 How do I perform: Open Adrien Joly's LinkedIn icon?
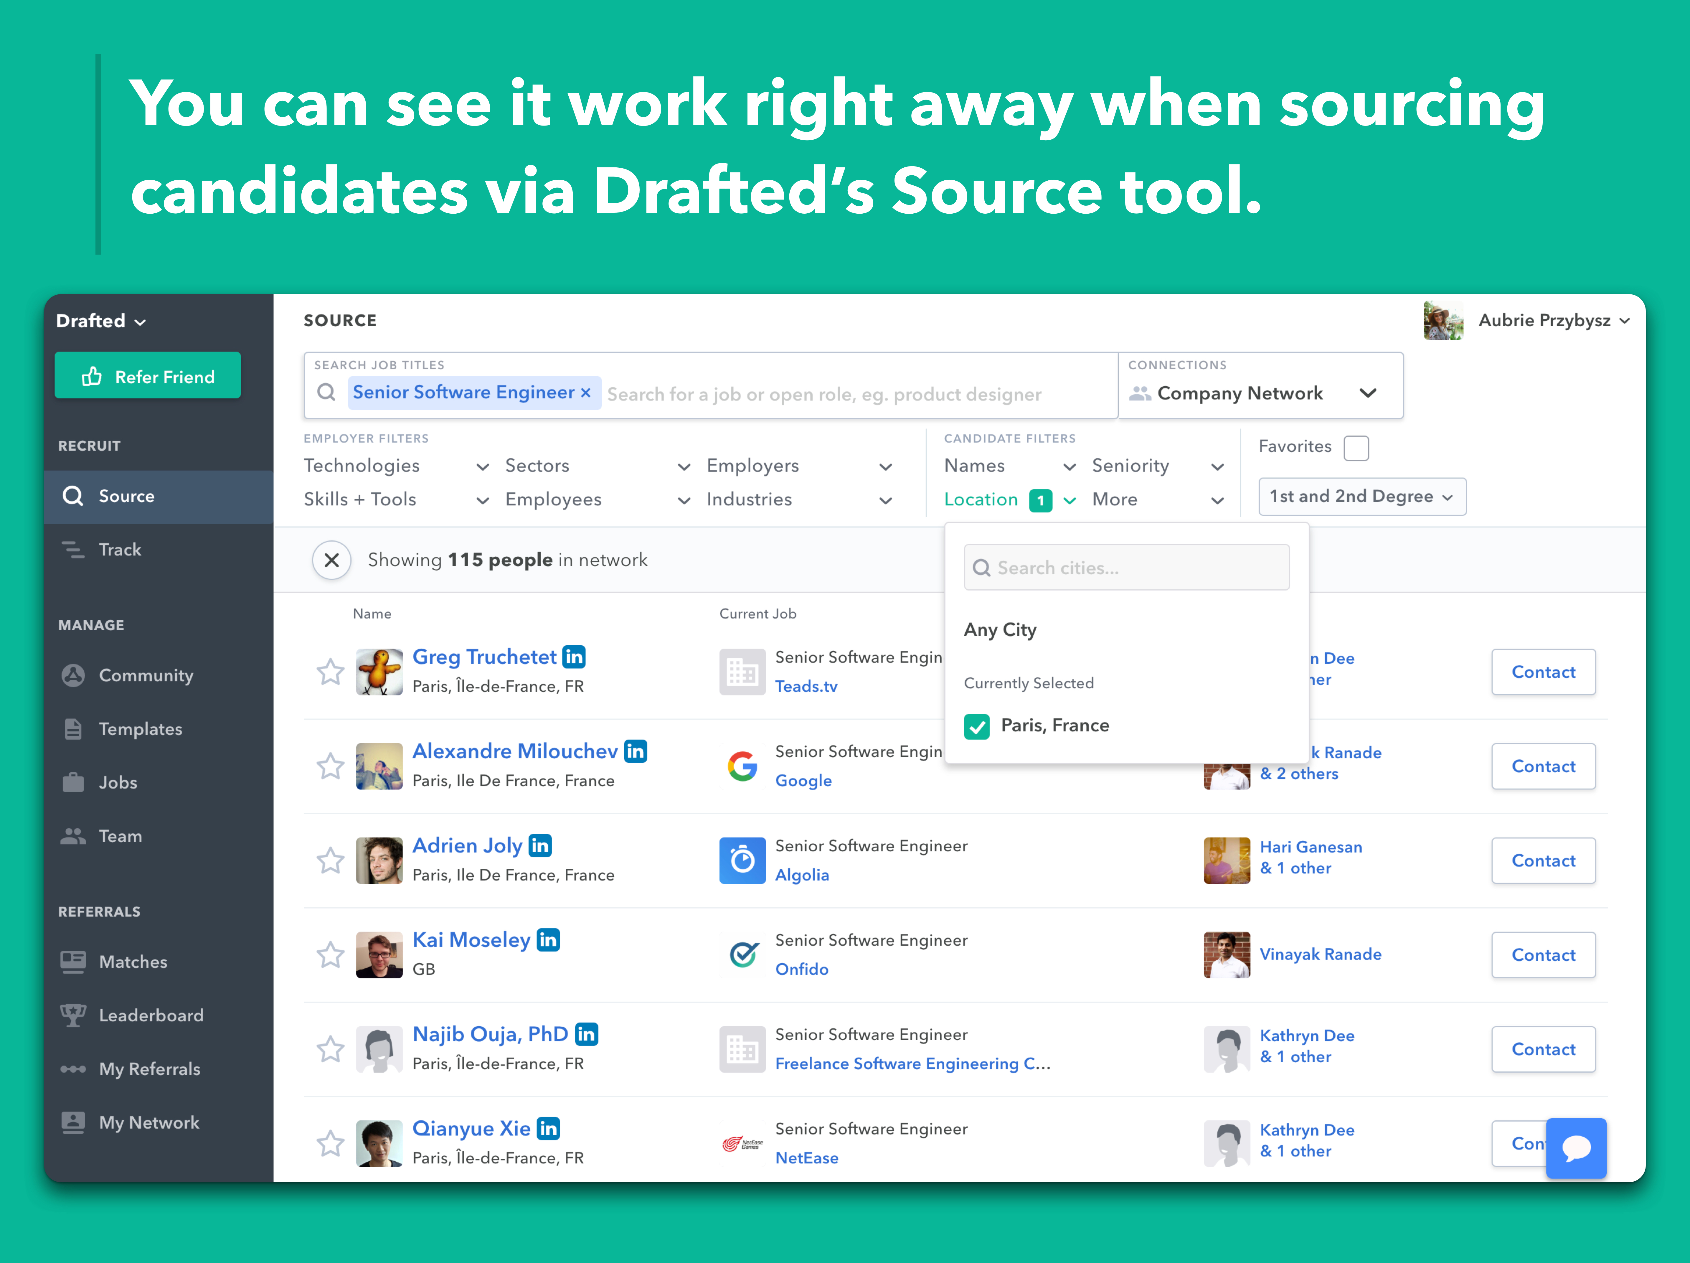[x=540, y=846]
